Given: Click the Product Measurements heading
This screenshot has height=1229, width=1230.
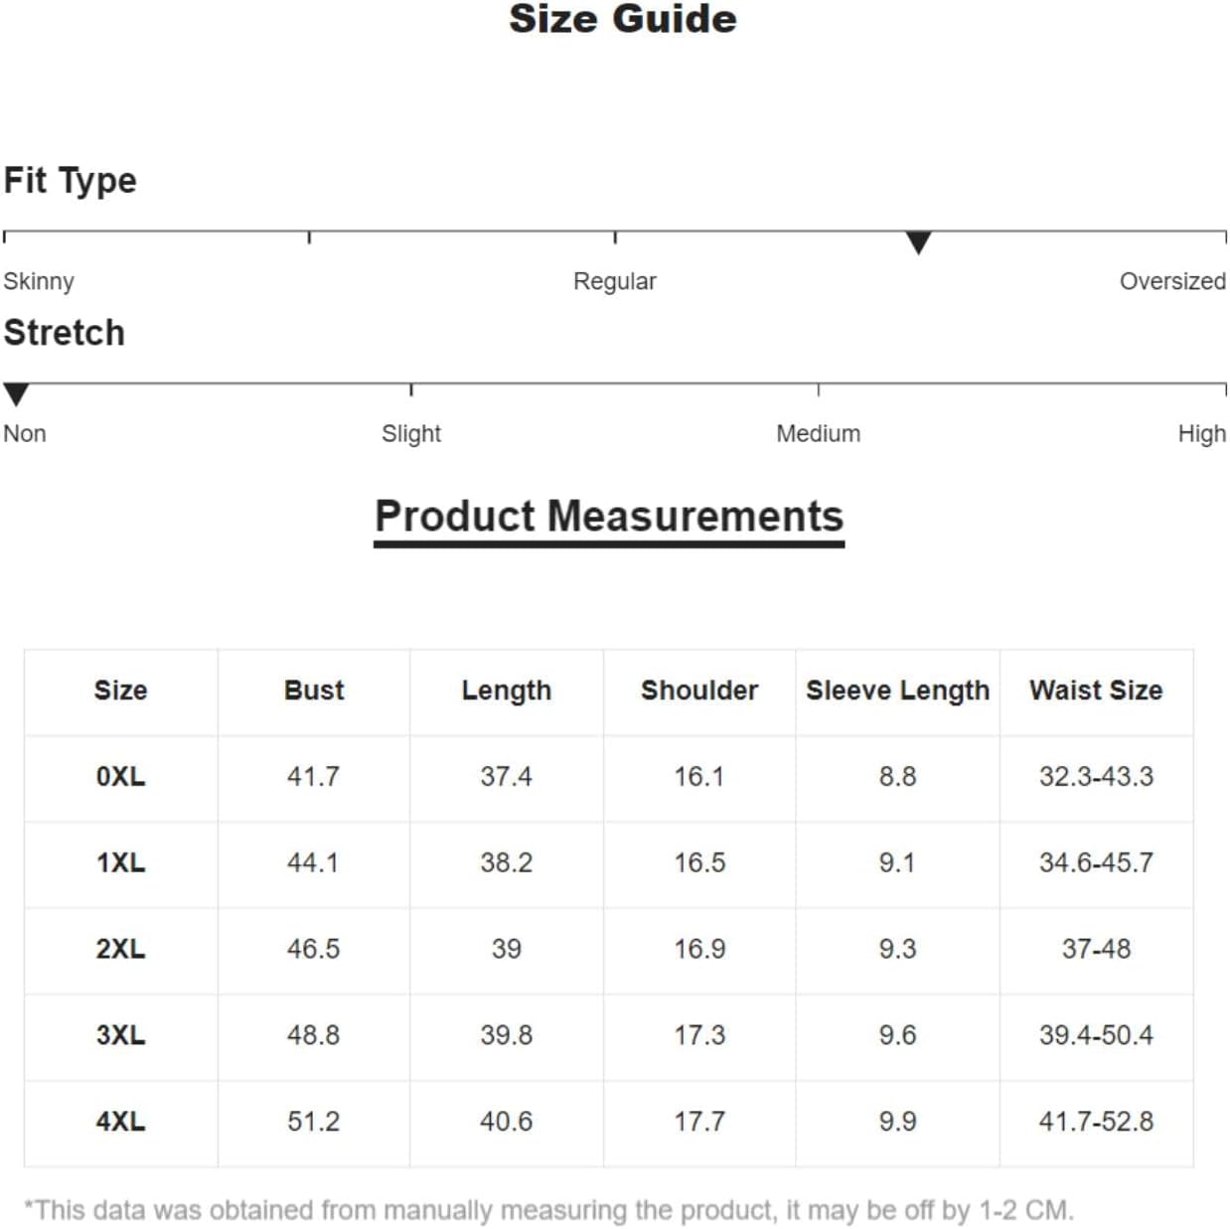Looking at the screenshot, I should pos(609,517).
